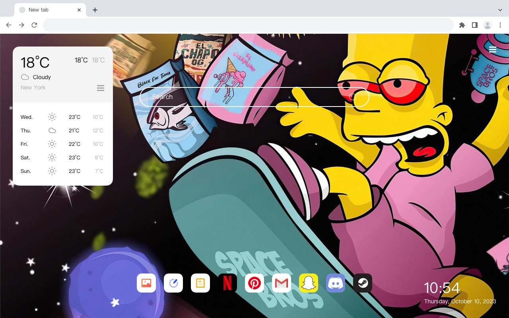Click Thursday's cloud weather icon
Screen dimensions: 509x318
52,130
